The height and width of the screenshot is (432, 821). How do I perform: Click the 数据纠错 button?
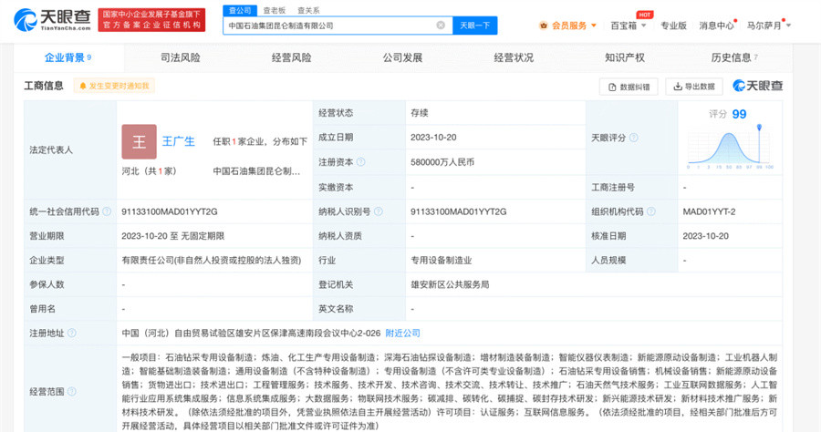click(629, 87)
